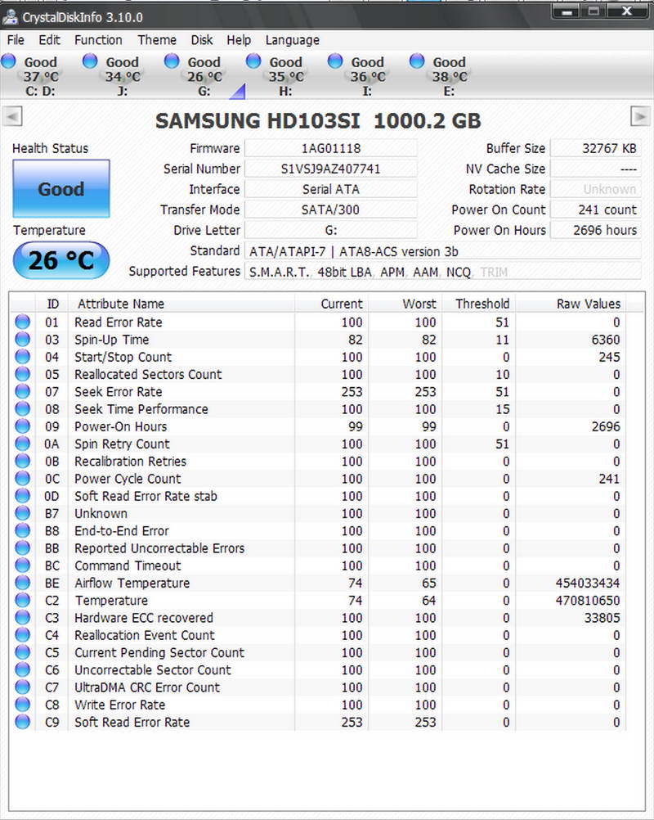Screen dimensions: 654x820
Task: Click the Start/Stop Count status orb
Action: click(22, 357)
